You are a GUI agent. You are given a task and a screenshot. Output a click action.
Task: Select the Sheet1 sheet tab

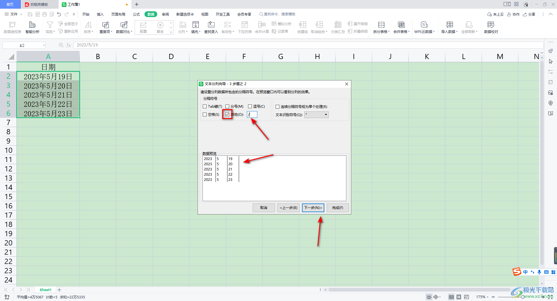46,290
